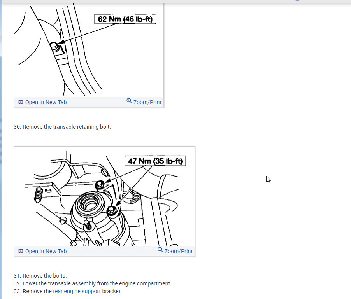Screen dimensions: 351x299
Task: Click the transaxle retaining bolt diagram image
Action: [x=89, y=50]
